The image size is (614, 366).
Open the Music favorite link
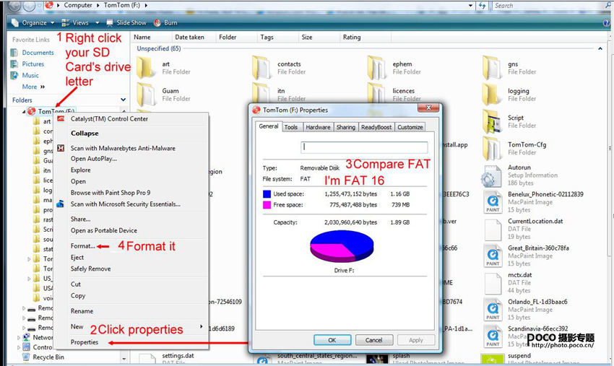click(30, 75)
